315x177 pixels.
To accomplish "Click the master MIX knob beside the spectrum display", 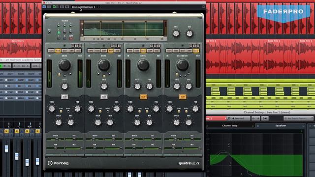I will (x=176, y=33).
